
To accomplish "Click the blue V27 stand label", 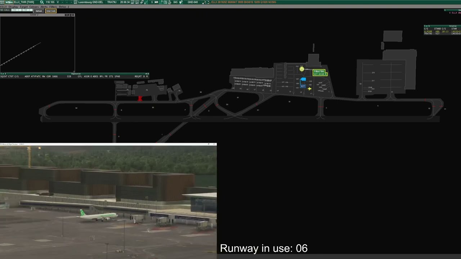I will [303, 86].
